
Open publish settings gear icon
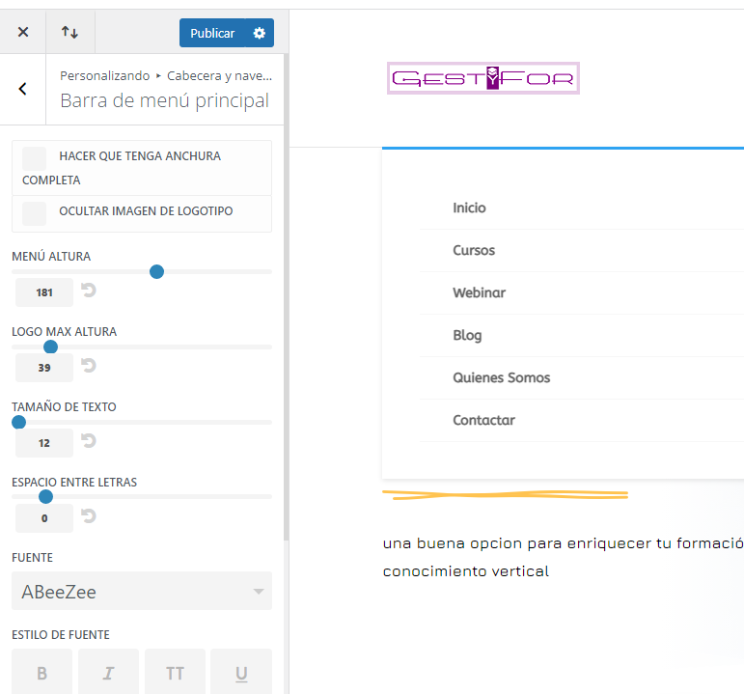(259, 33)
